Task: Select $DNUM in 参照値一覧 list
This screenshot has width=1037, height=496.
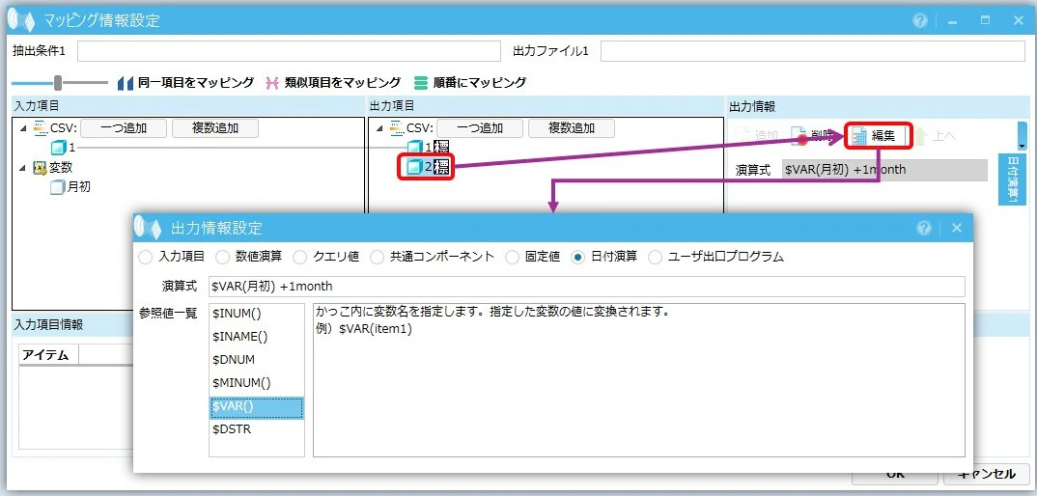Action: (x=257, y=360)
